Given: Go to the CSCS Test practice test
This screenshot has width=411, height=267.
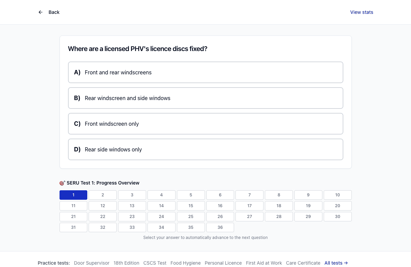Looking at the screenshot, I should tap(155, 263).
